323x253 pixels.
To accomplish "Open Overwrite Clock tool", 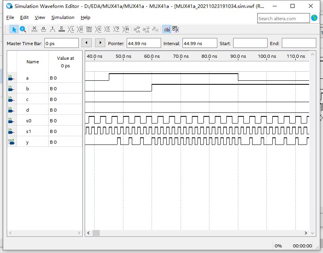I will click(107, 29).
